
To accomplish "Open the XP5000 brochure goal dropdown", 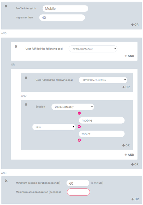I will click(93, 49).
